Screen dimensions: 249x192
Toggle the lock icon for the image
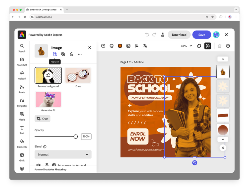[x=71, y=54]
